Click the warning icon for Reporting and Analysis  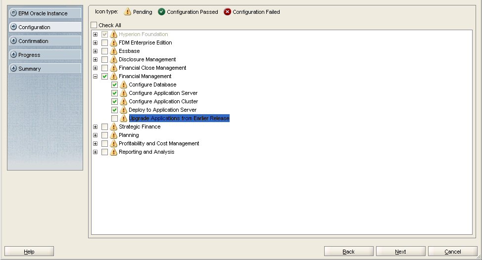[x=114, y=152]
